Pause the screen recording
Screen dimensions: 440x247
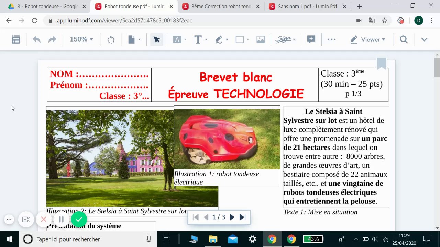tap(61, 220)
